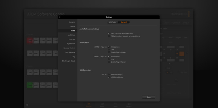Enable Plug in Power for MIC 1

click(x=109, y=52)
